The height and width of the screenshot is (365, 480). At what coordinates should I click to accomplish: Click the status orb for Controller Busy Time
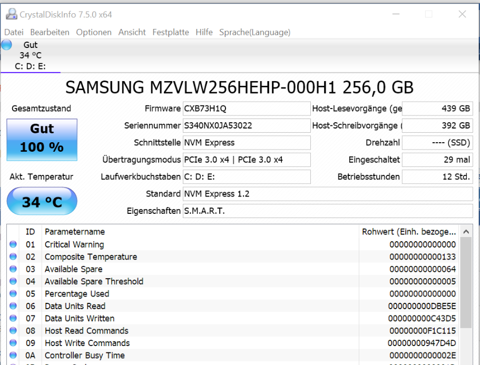tap(13, 355)
